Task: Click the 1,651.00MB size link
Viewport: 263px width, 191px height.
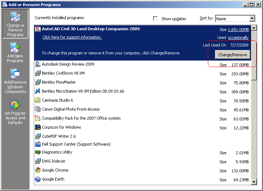Action: 238,30
